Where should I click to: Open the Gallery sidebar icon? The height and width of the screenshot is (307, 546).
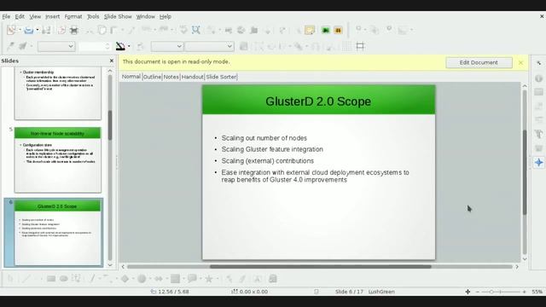pos(538,148)
